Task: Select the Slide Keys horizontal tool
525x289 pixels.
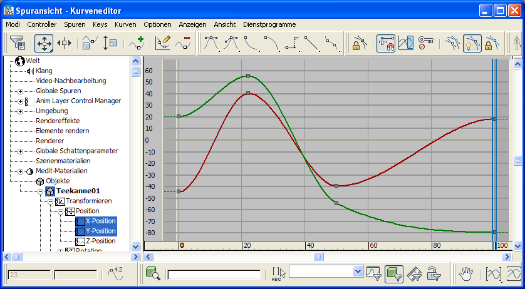Action: click(x=64, y=43)
